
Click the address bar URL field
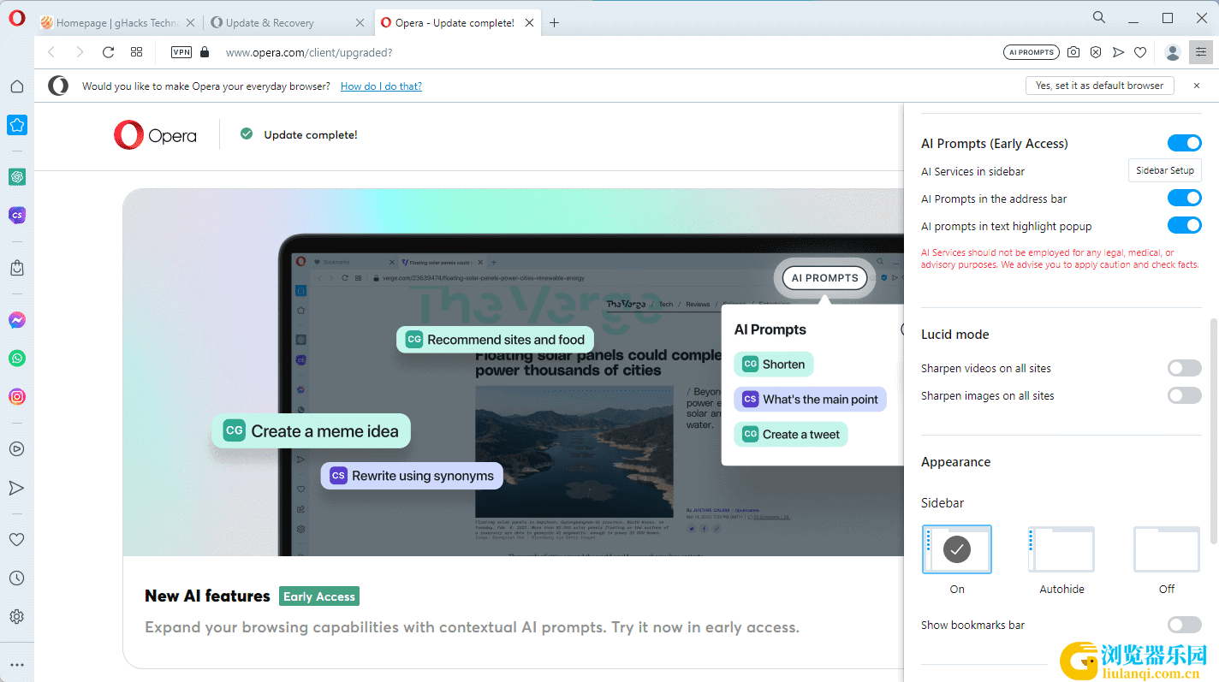click(599, 52)
